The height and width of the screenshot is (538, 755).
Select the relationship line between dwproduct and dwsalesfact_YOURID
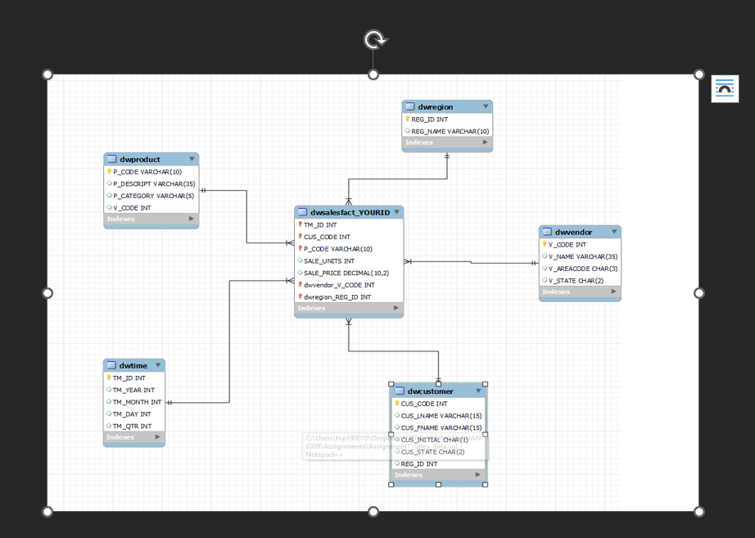pos(246,217)
